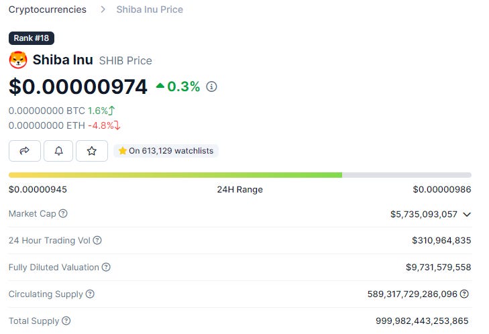Screen dimensions: 489x334
Task: Click the Rank #18 badge
Action: click(32, 38)
